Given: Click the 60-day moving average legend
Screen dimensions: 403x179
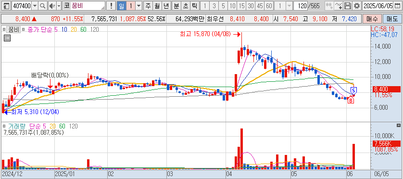Looking at the screenshot, I should [x=83, y=29].
